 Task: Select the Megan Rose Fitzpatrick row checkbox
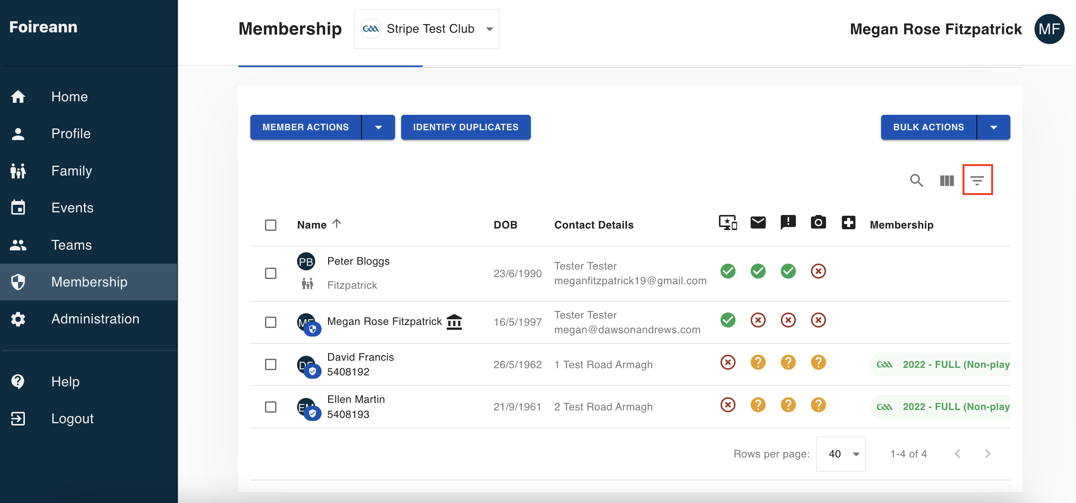pyautogui.click(x=271, y=322)
